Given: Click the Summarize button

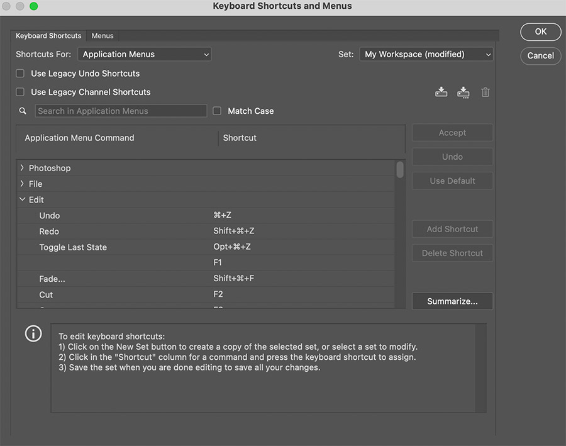Looking at the screenshot, I should pos(452,301).
